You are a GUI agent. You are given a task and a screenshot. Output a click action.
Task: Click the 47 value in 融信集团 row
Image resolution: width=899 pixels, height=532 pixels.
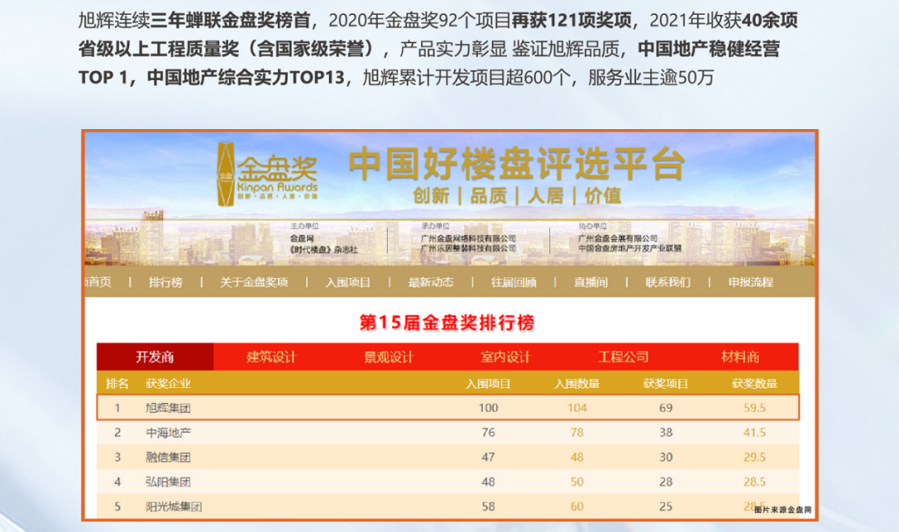[489, 457]
